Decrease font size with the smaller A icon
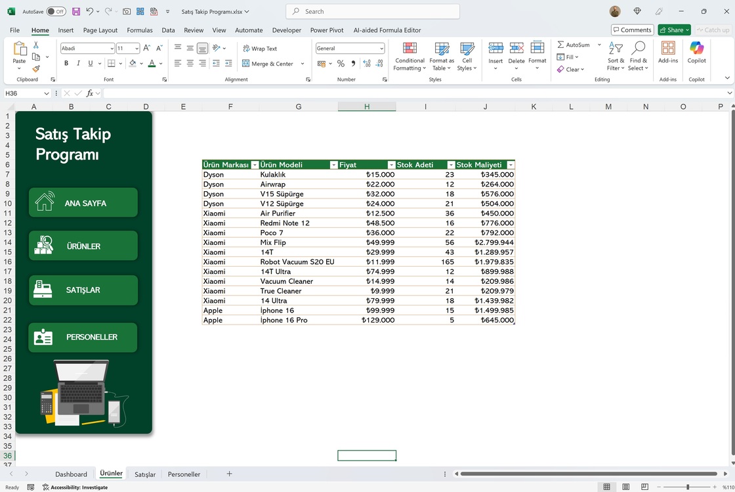This screenshot has width=735, height=492. coord(159,48)
